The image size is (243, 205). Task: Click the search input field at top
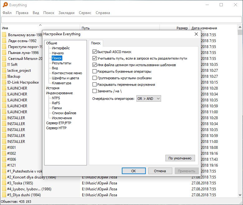pyautogui.click(x=121, y=20)
